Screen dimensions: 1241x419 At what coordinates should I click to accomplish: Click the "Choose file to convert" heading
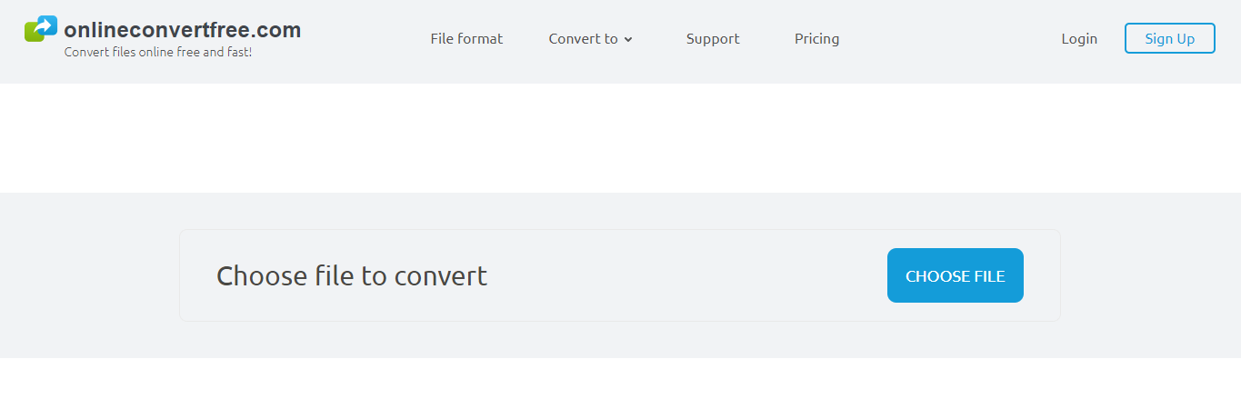[x=352, y=275]
